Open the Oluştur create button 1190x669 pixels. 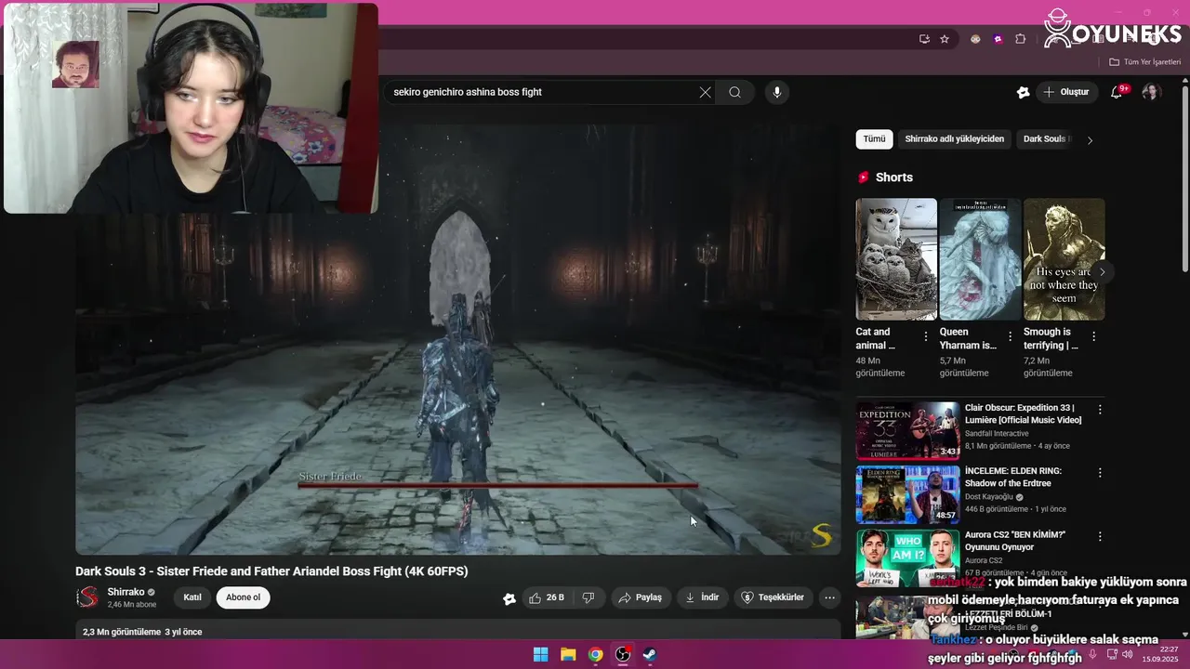coord(1066,92)
